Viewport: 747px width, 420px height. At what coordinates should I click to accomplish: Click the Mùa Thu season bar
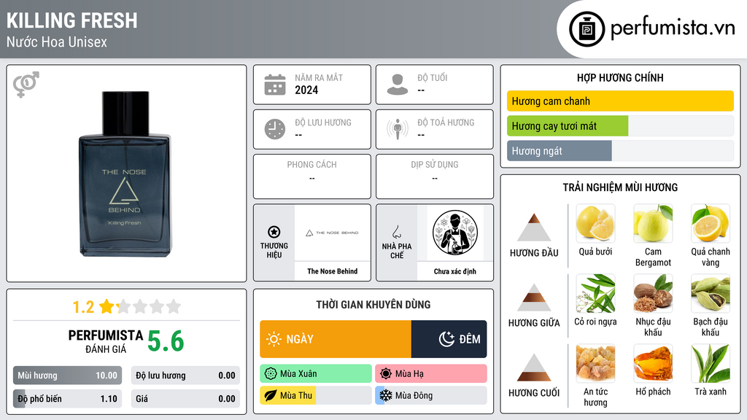click(316, 395)
